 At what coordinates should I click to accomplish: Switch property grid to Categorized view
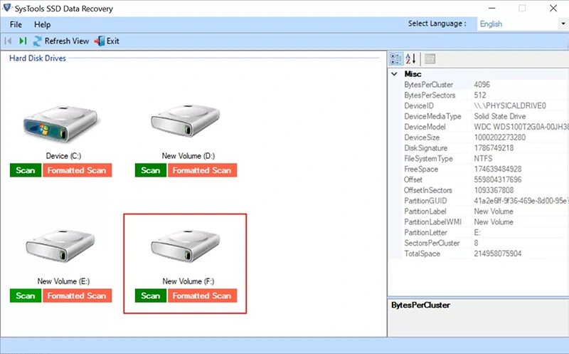pyautogui.click(x=396, y=58)
